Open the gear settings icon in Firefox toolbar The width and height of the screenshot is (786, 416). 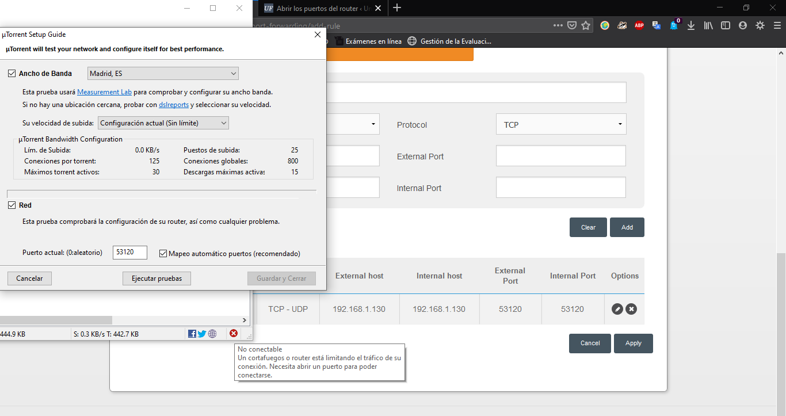(760, 25)
